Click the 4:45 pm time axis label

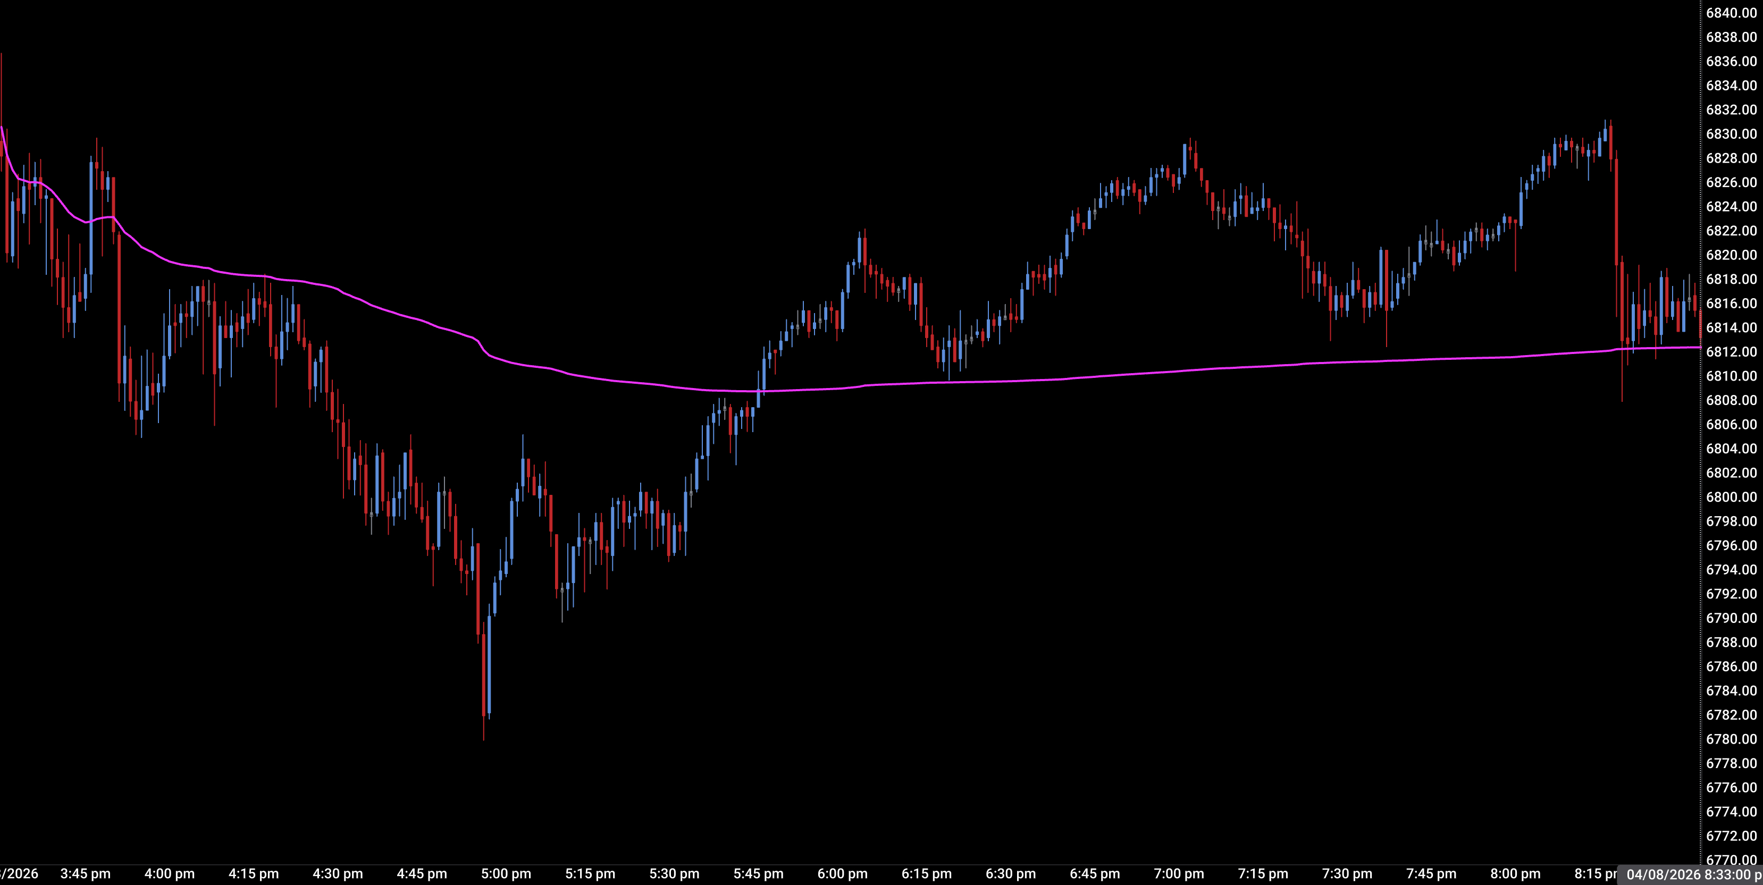click(x=422, y=874)
